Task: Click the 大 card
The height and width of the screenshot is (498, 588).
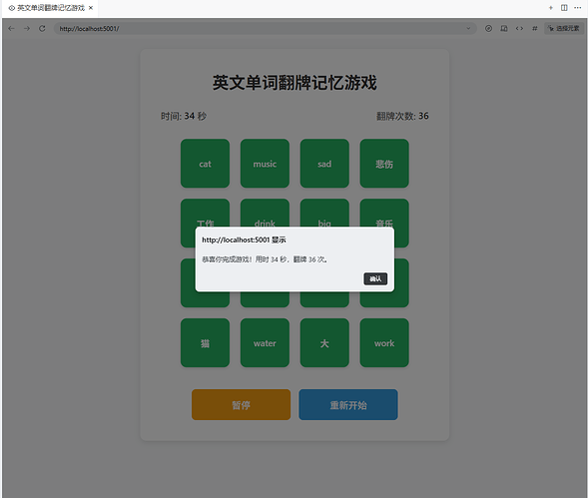Action: click(324, 342)
